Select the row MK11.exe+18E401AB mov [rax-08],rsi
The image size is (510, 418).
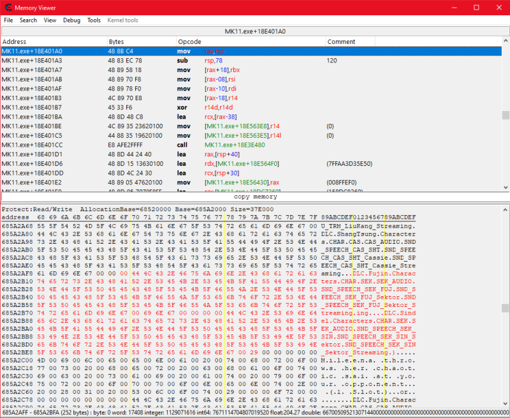(x=251, y=79)
